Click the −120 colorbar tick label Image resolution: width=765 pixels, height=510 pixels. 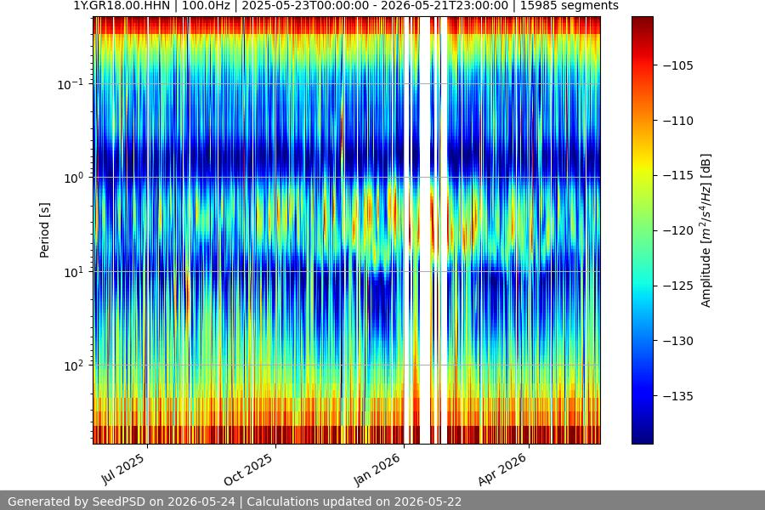678,230
